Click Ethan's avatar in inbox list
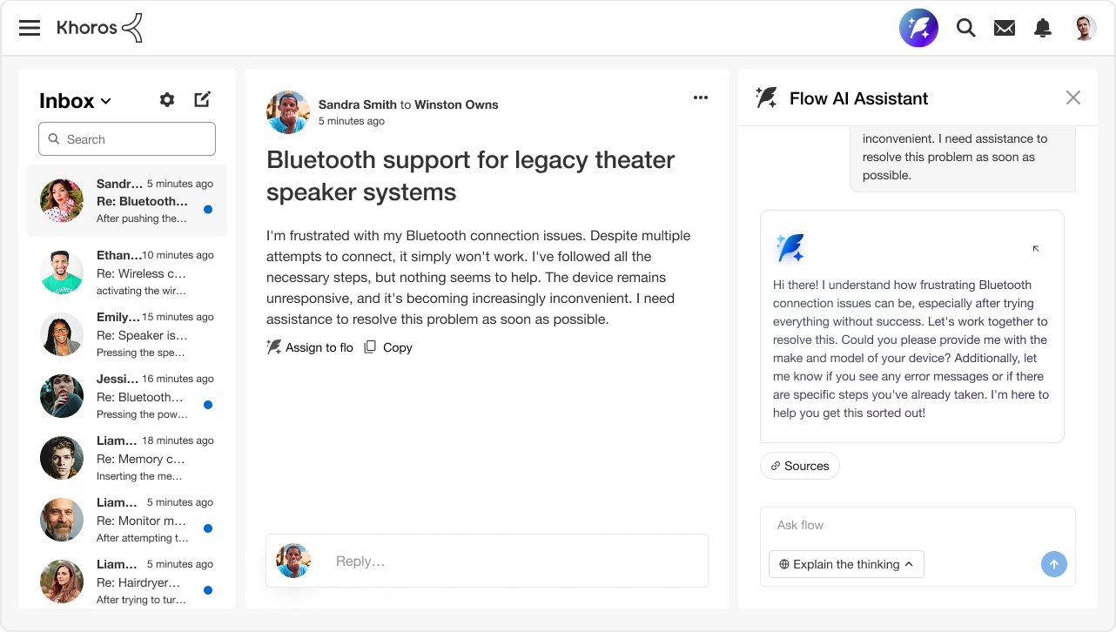This screenshot has height=632, width=1116. point(62,272)
